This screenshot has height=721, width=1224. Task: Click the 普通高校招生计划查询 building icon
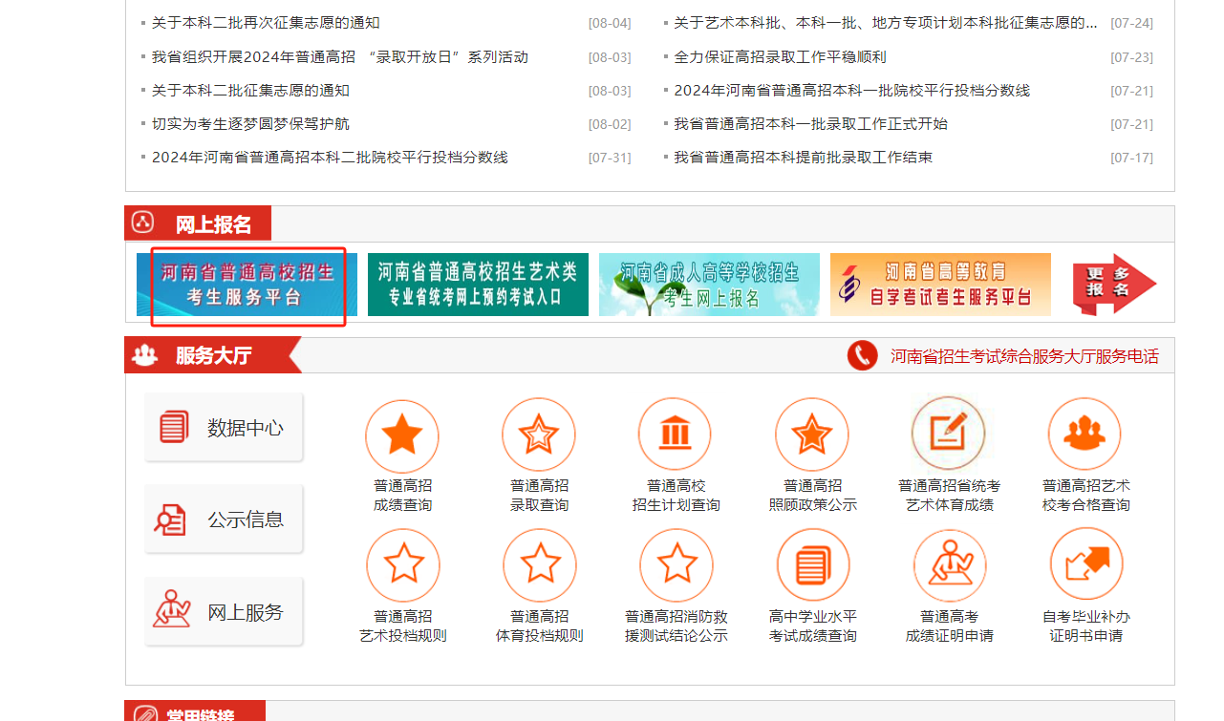click(676, 435)
